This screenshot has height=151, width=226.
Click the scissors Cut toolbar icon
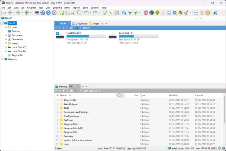click(x=73, y=13)
